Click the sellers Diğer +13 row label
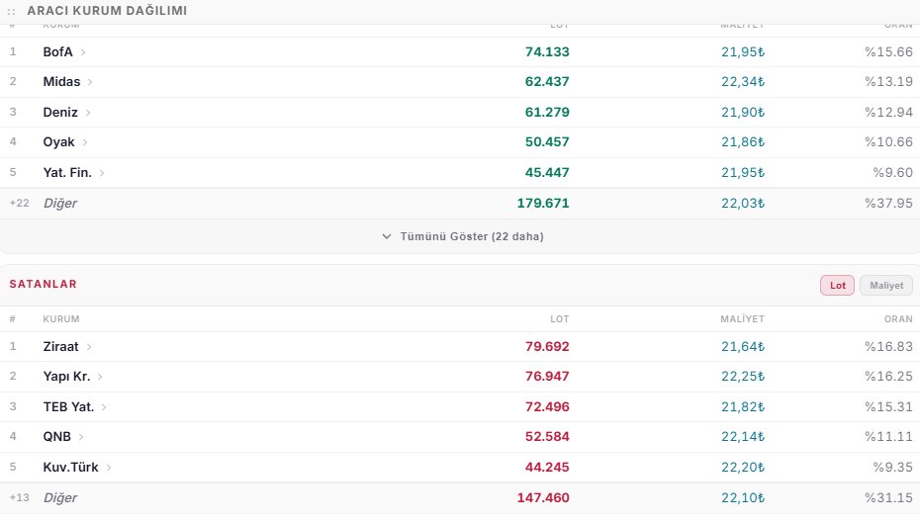The width and height of the screenshot is (920, 523). pyautogui.click(x=59, y=497)
